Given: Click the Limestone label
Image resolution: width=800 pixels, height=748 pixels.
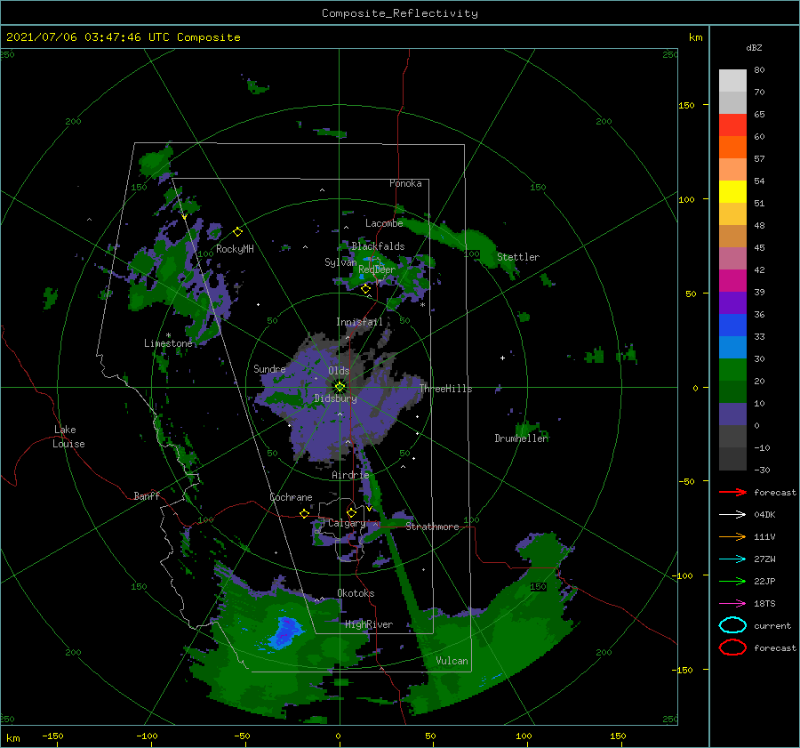Looking at the screenshot, I should coord(168,343).
